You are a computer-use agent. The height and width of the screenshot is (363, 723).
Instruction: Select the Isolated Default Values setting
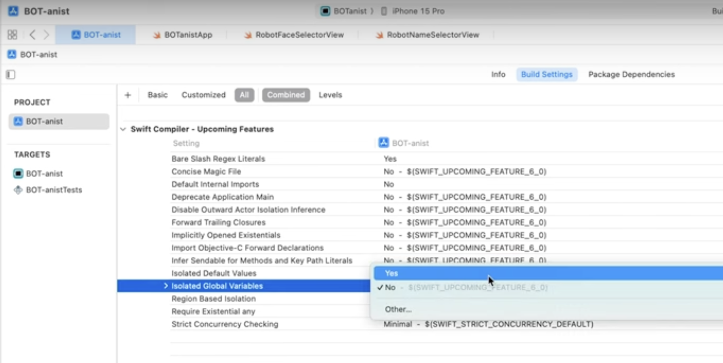214,273
